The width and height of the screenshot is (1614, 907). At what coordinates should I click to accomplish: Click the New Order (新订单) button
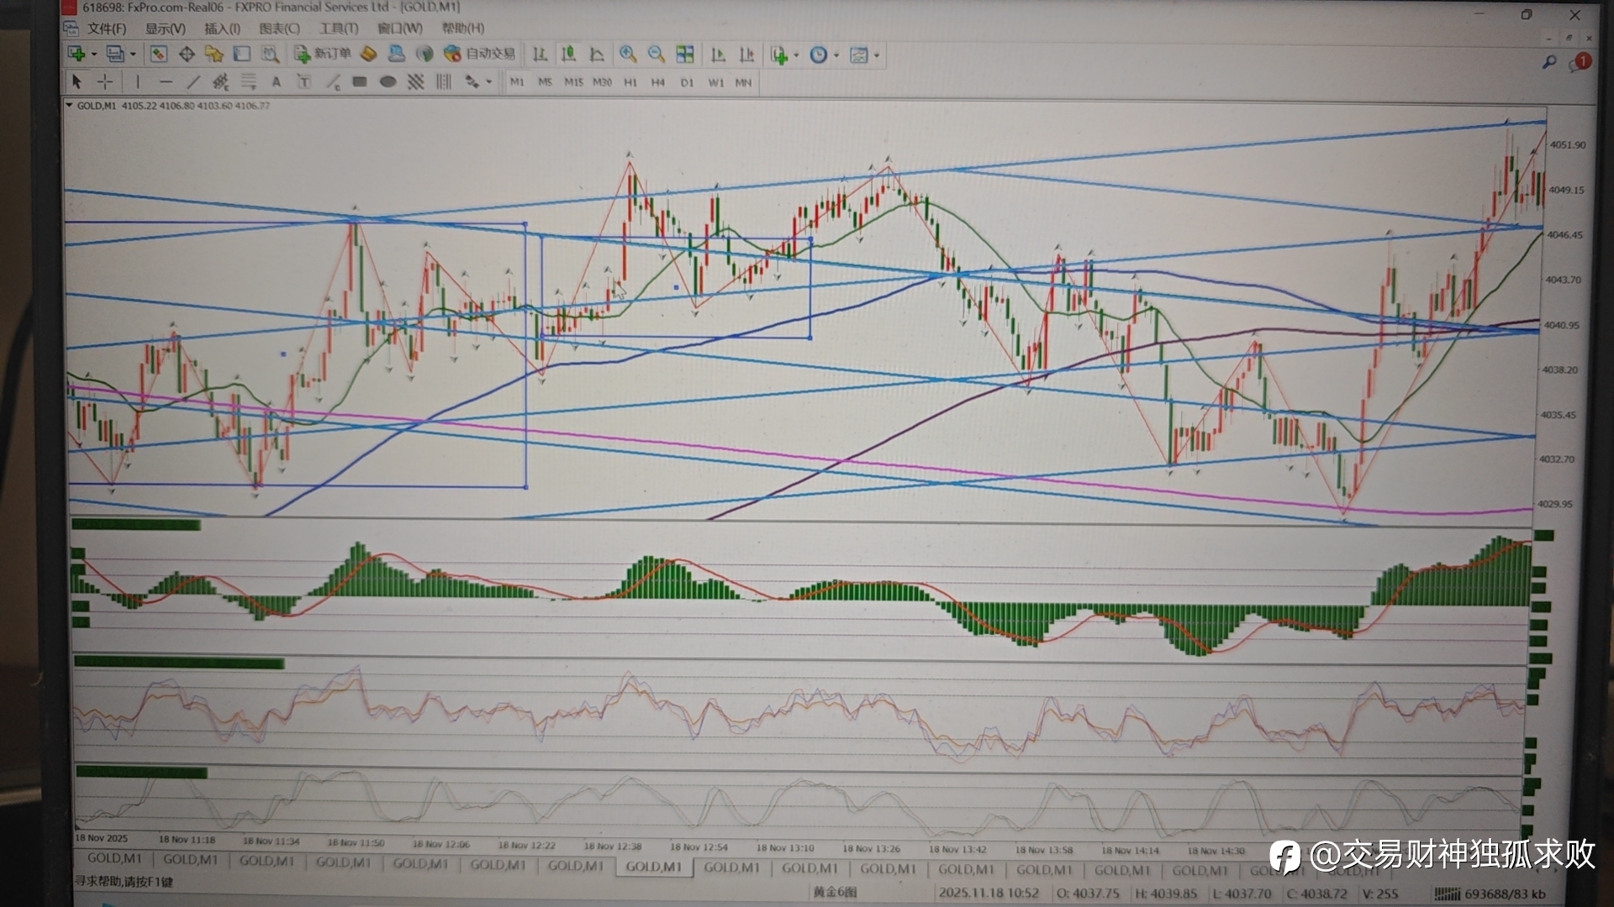[x=324, y=54]
